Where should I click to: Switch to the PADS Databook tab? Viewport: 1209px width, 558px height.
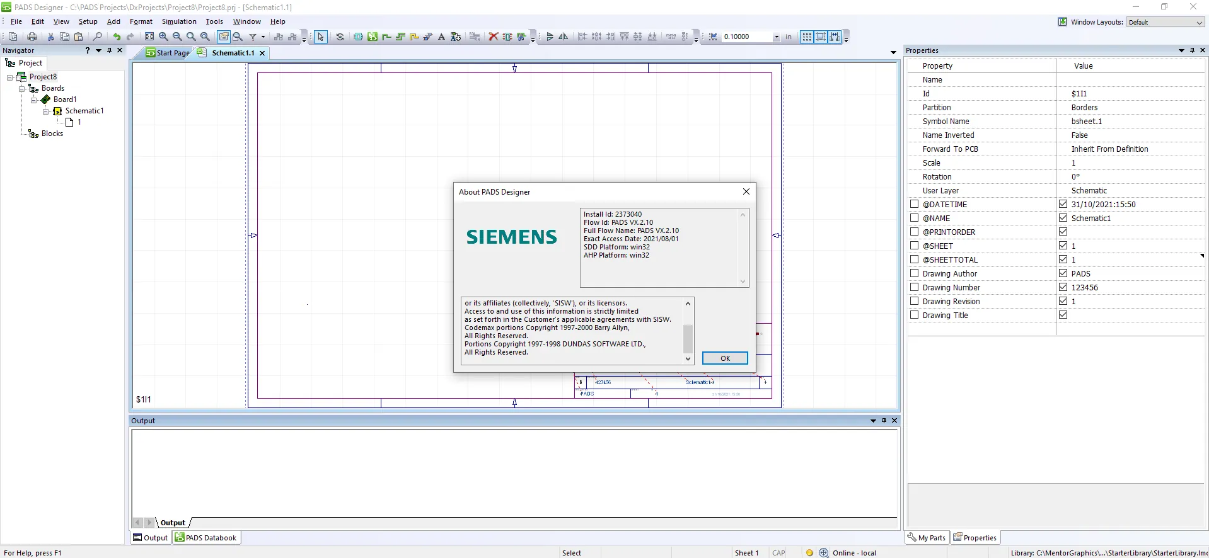tap(206, 538)
